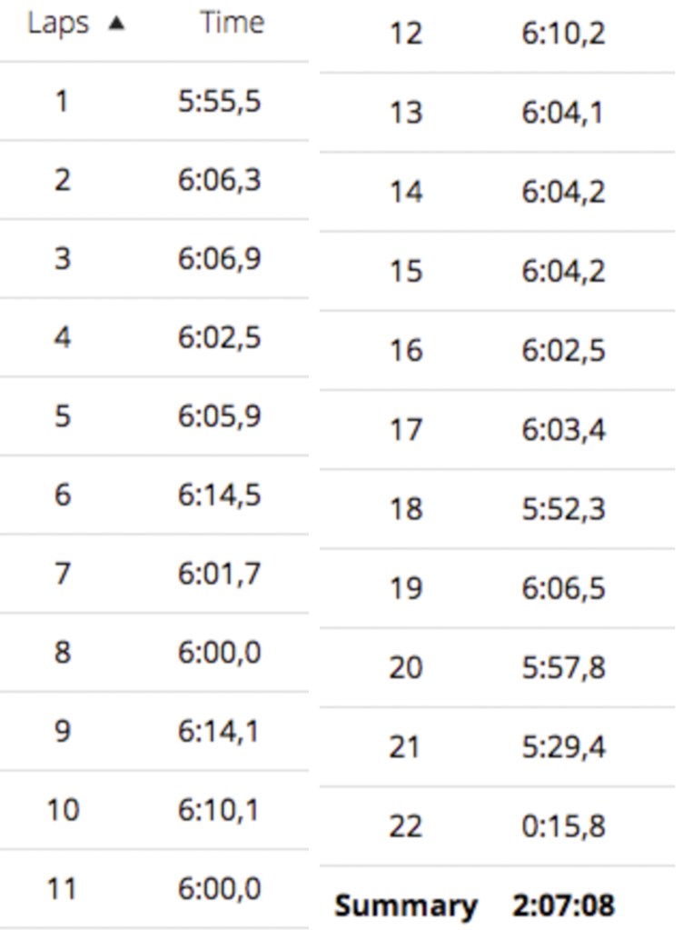Screen dimensions: 683x930
Task: Select the 5:52,3 time for lap 18
Action: 563,508
